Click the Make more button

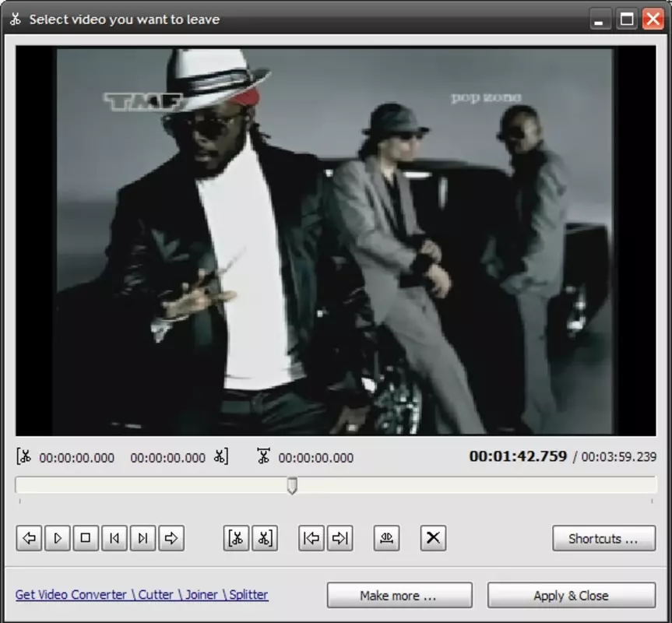coord(399,595)
